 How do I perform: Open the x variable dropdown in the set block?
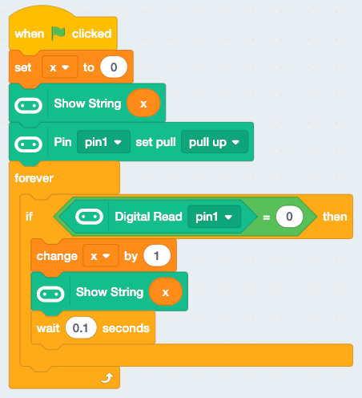tap(60, 67)
